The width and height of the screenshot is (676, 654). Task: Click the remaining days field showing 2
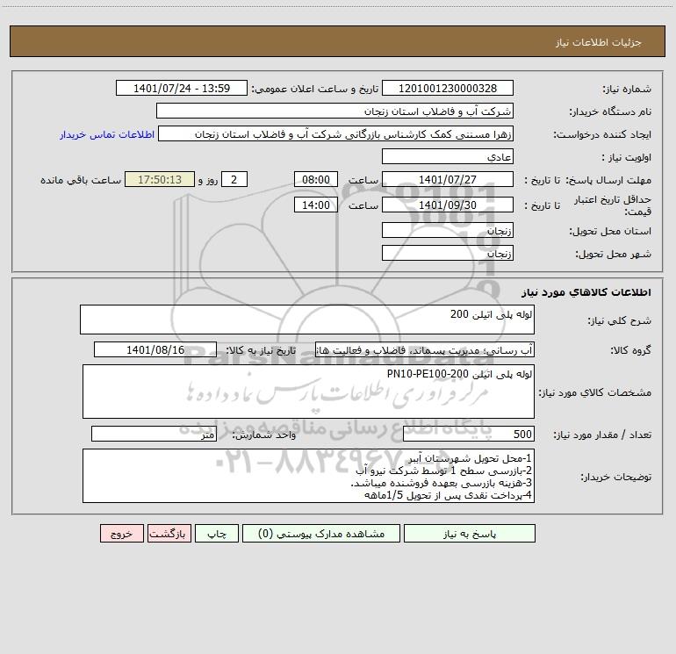(234, 180)
